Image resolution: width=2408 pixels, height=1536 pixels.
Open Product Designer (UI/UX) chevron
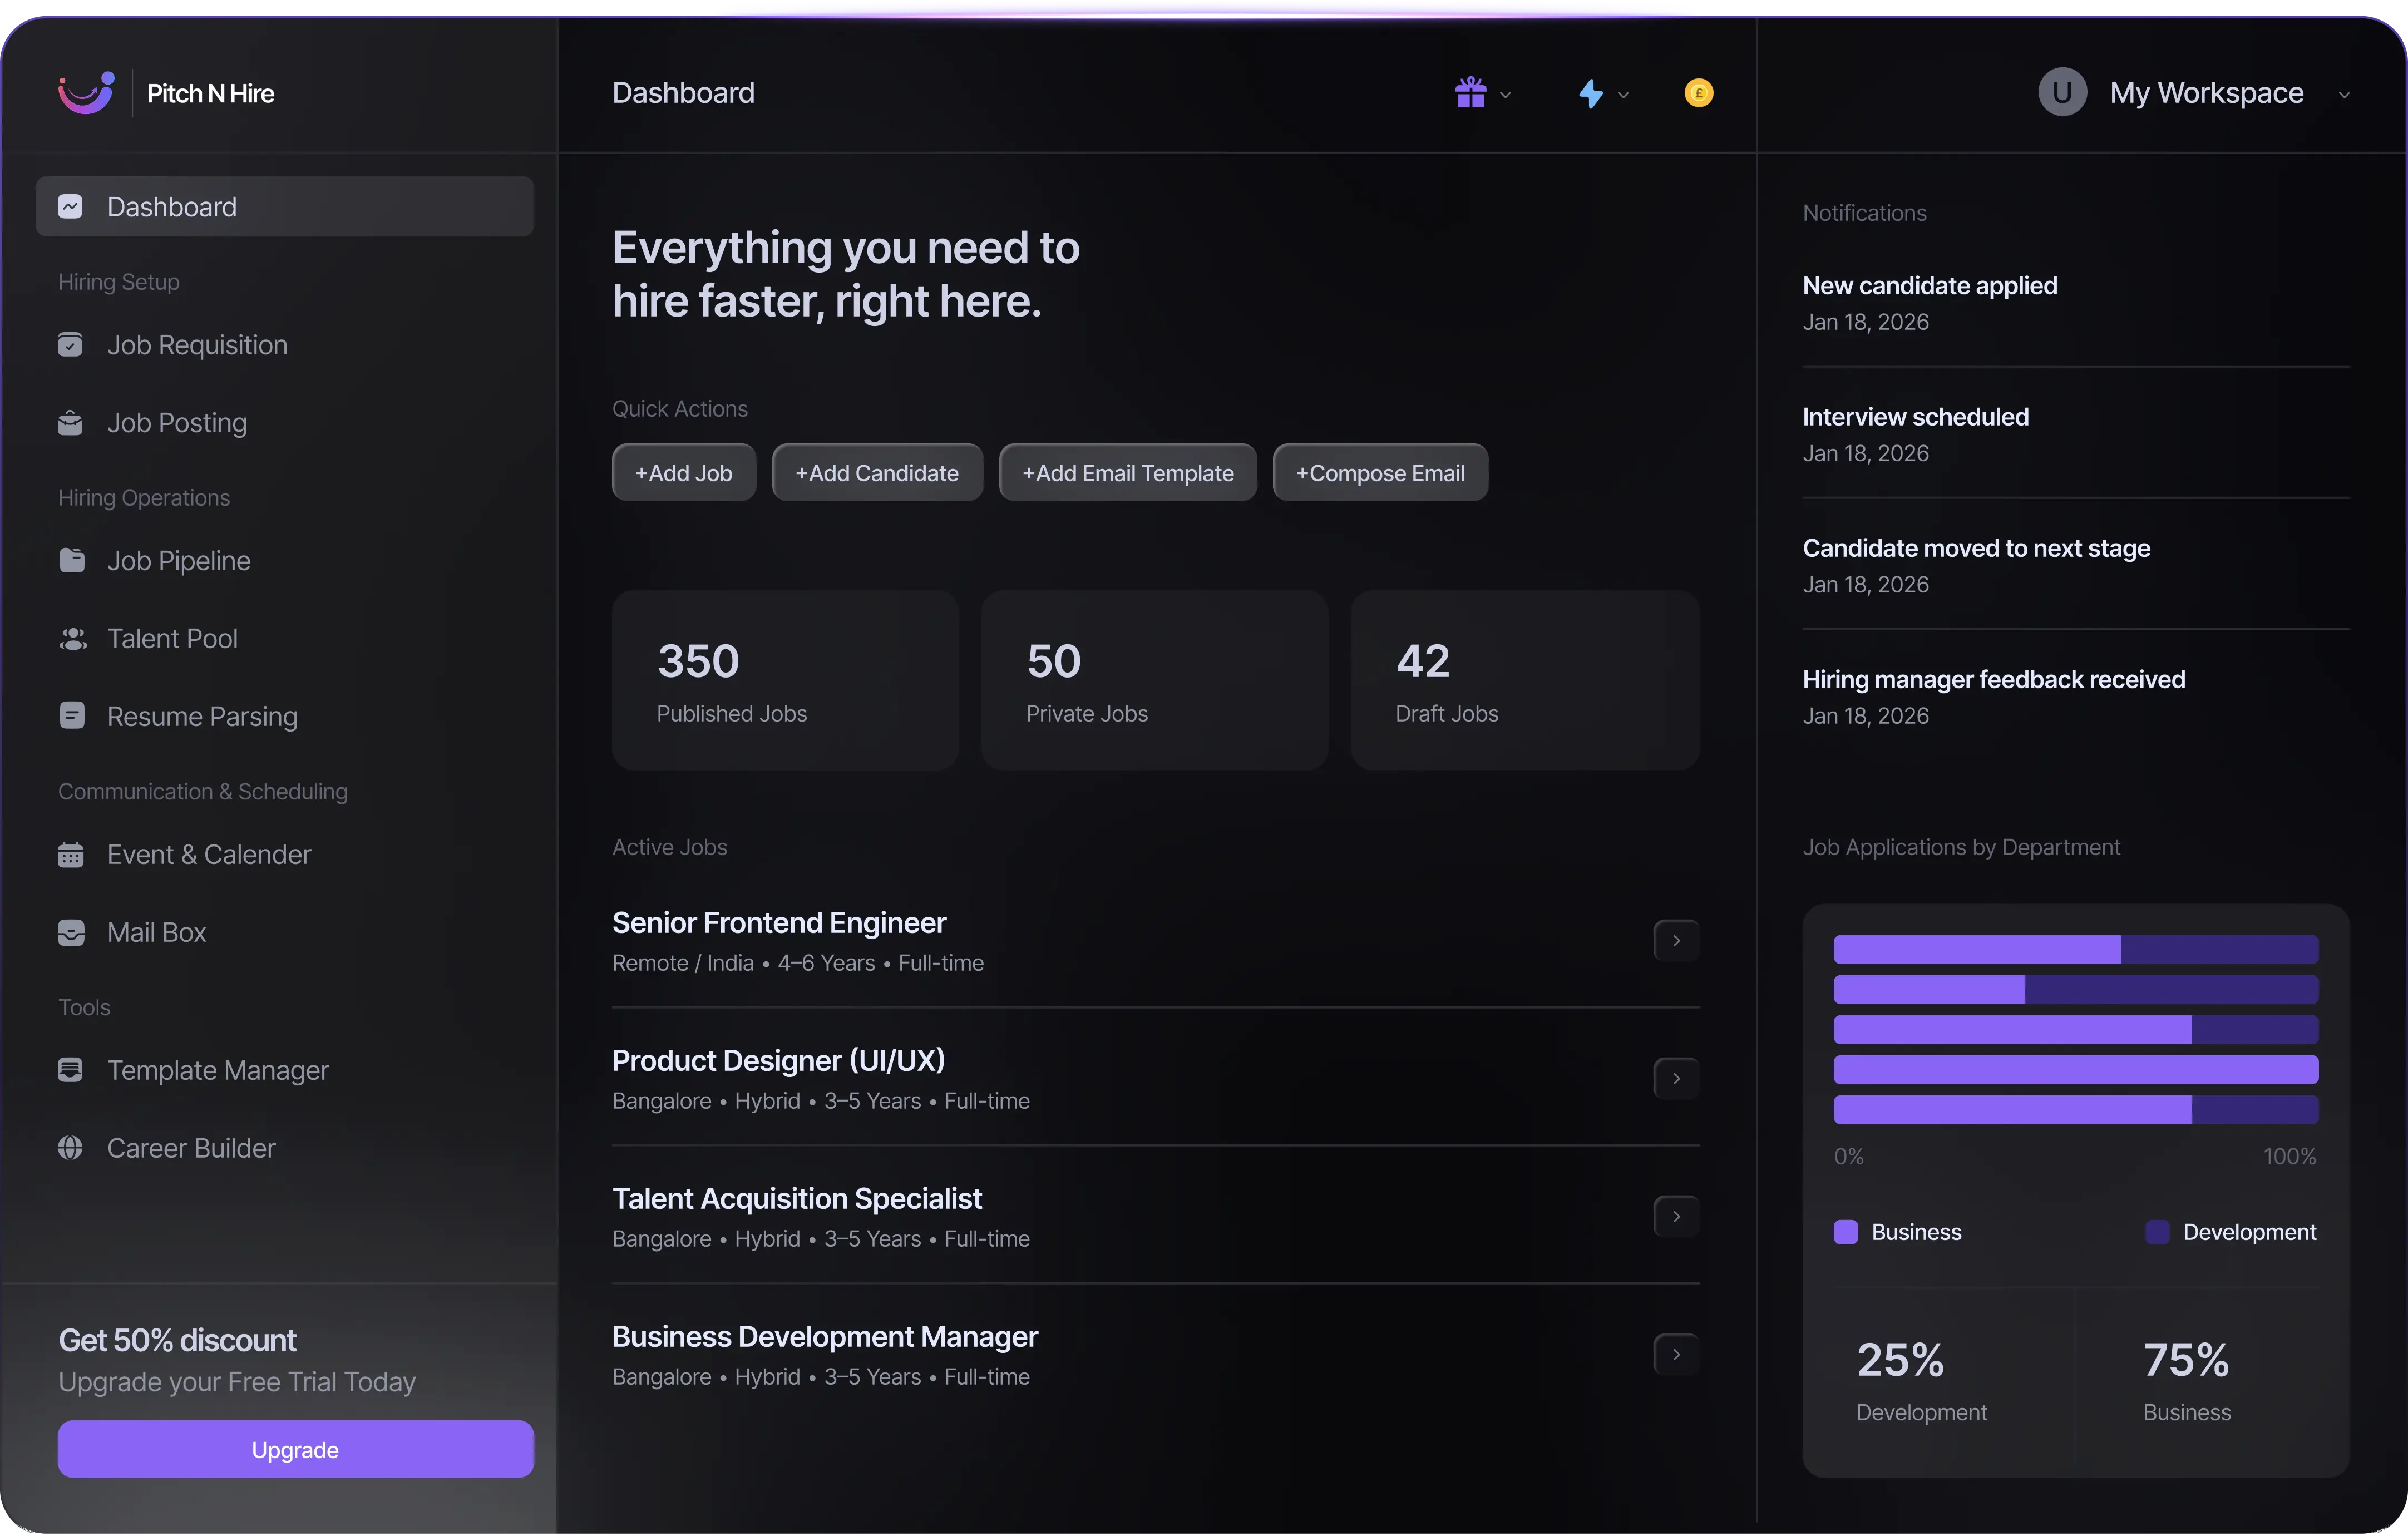pos(1676,1079)
